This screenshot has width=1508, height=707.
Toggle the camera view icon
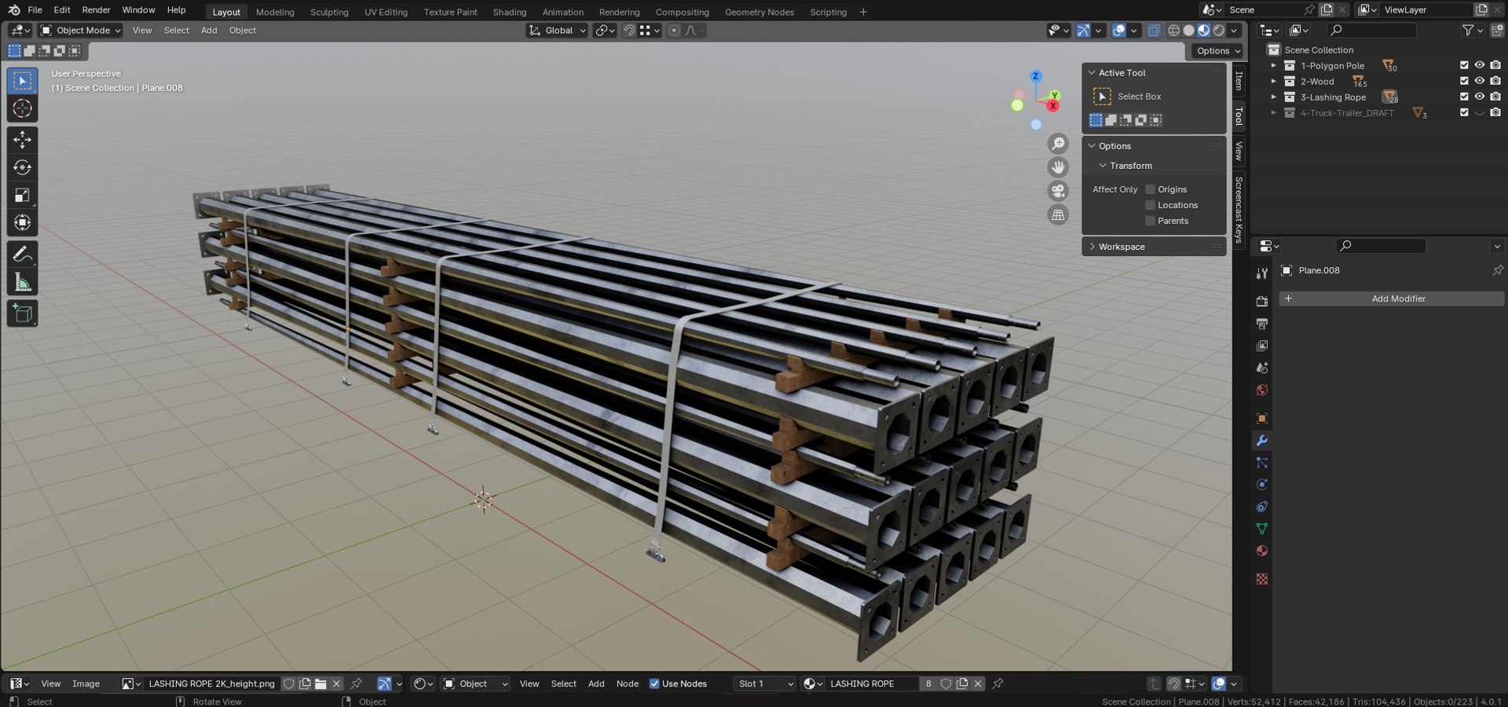[1058, 191]
